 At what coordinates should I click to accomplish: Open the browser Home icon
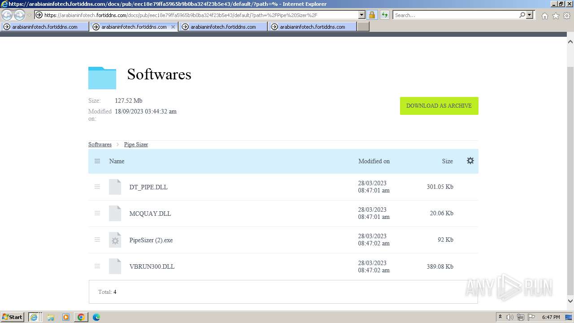(544, 16)
